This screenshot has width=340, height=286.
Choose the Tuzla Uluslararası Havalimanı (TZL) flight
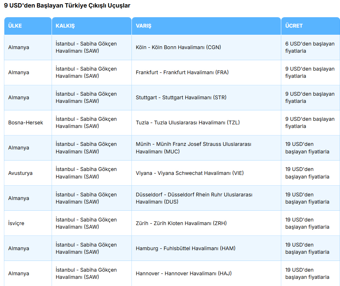coord(188,123)
